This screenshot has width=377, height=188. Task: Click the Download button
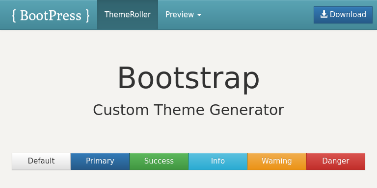pyautogui.click(x=343, y=15)
